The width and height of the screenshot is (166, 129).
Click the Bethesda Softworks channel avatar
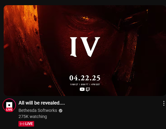(x=9, y=105)
